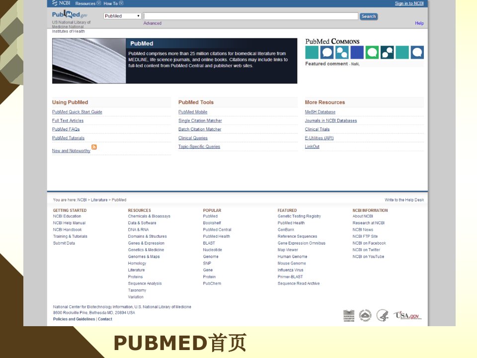Open Chemicals & Bioassays footer link

[149, 216]
